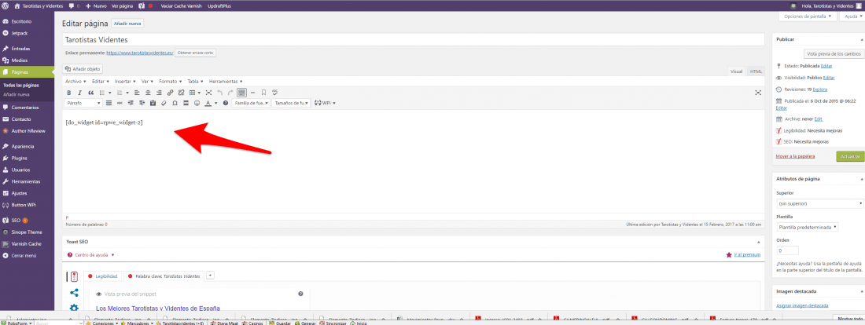The height and width of the screenshot is (325, 865).
Task: Click Añadir nueva page button
Action: coord(127,24)
